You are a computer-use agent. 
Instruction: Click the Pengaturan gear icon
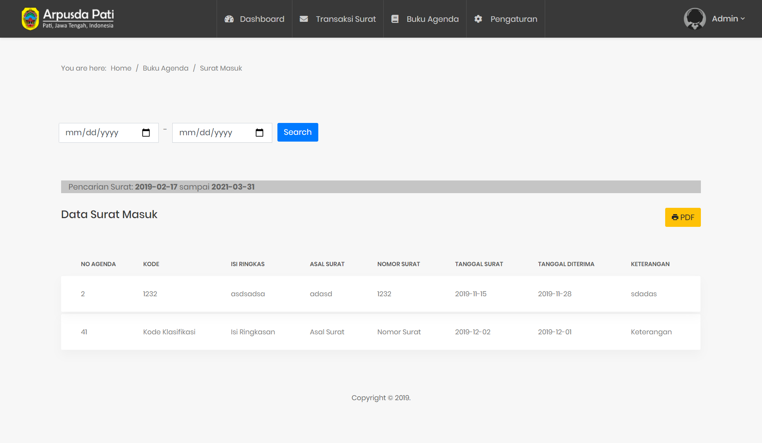click(478, 19)
